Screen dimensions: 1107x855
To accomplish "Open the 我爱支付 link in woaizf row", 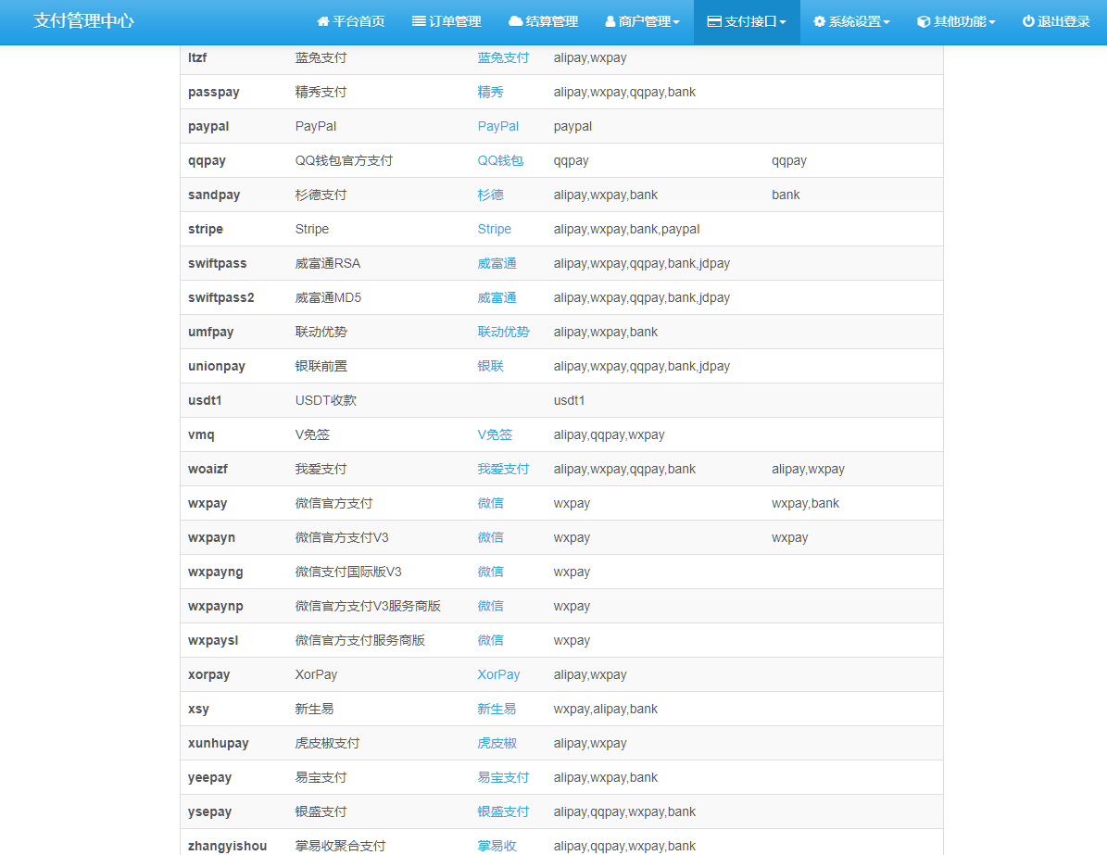I will 503,469.
